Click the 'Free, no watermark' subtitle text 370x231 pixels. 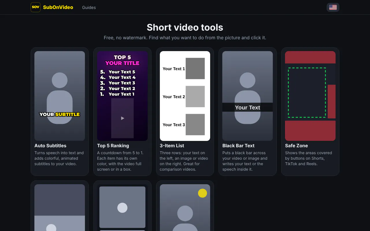click(x=185, y=38)
